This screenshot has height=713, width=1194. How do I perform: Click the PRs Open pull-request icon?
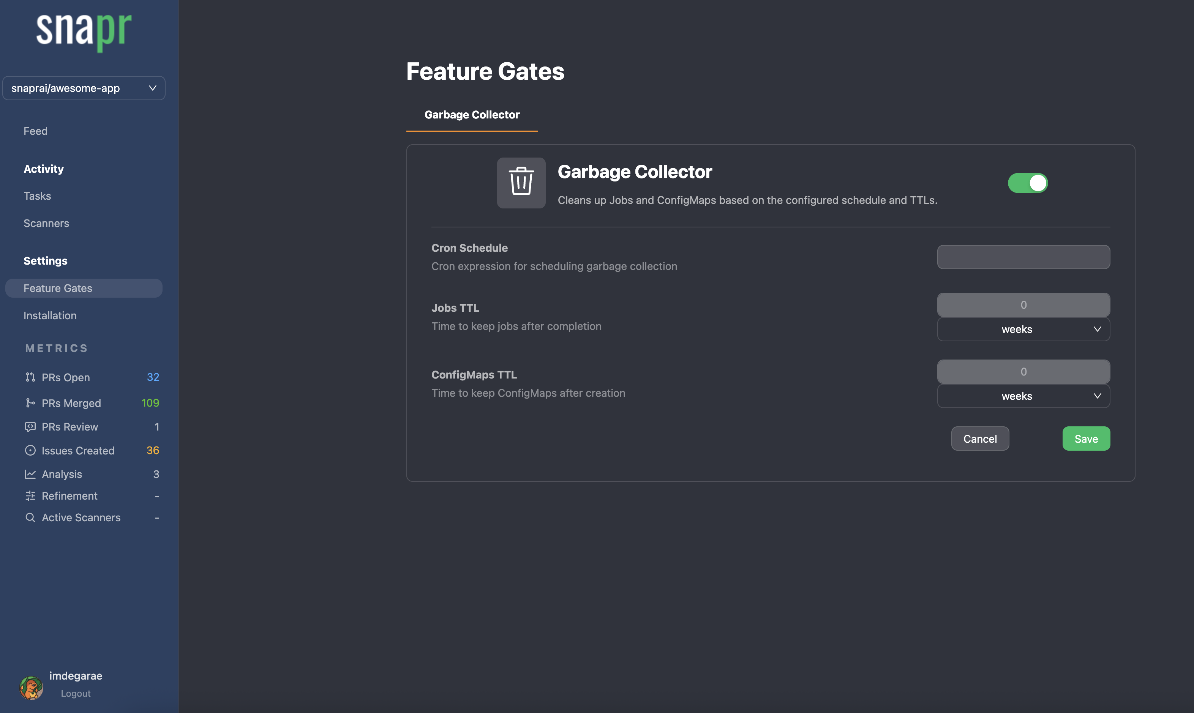(30, 377)
